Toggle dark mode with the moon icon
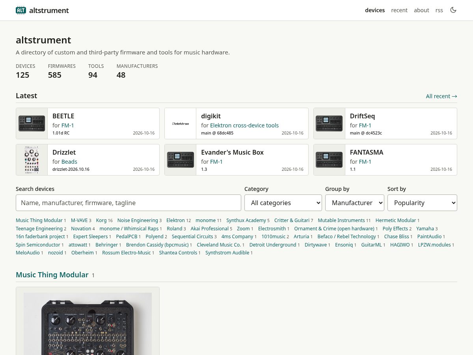The width and height of the screenshot is (473, 355). 453,10
